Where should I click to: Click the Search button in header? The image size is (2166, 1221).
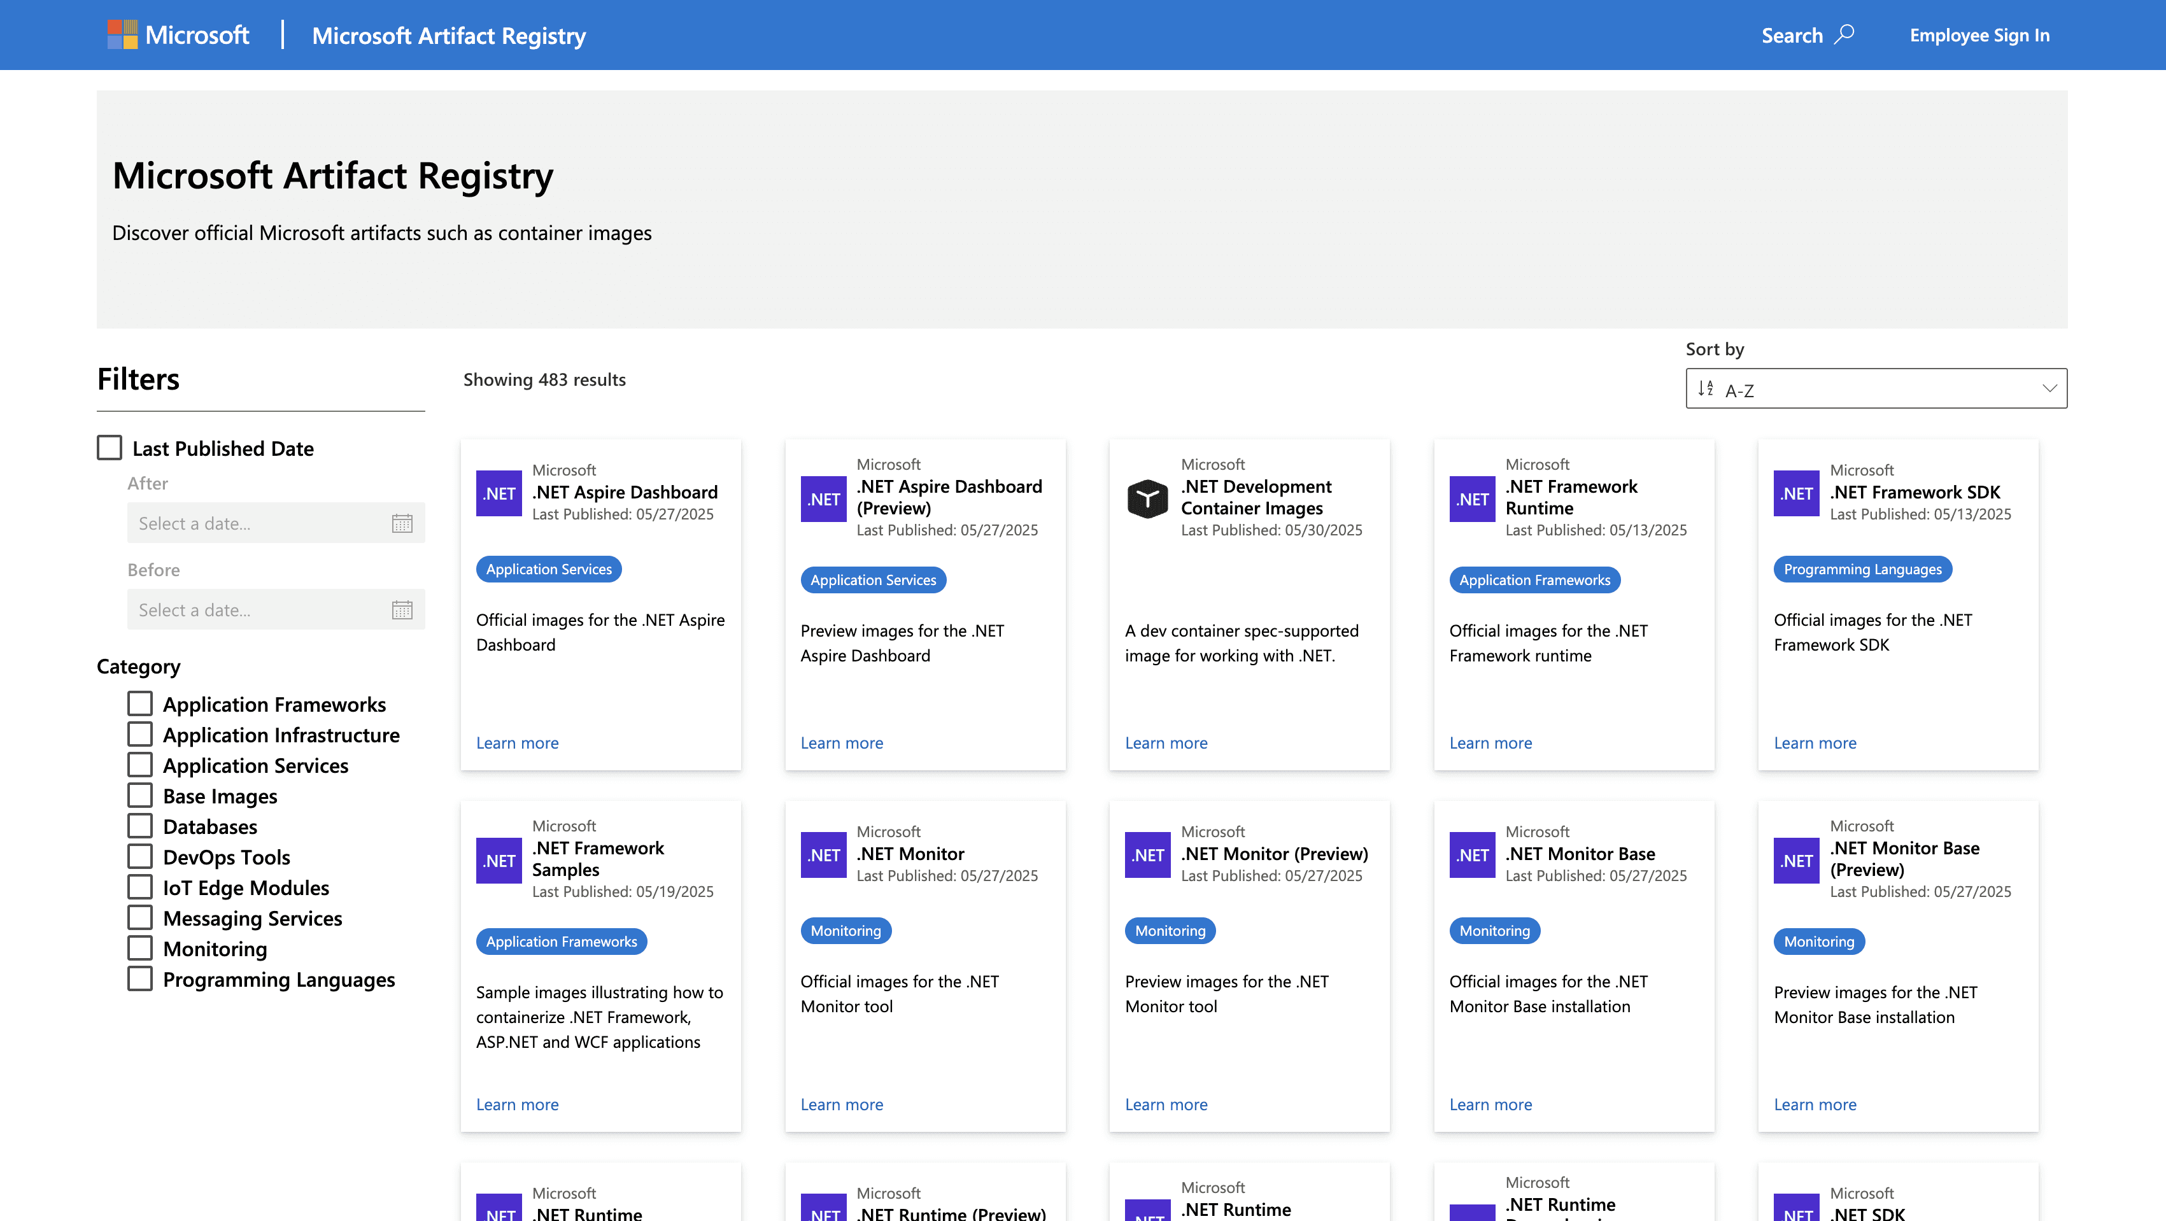(x=1808, y=34)
